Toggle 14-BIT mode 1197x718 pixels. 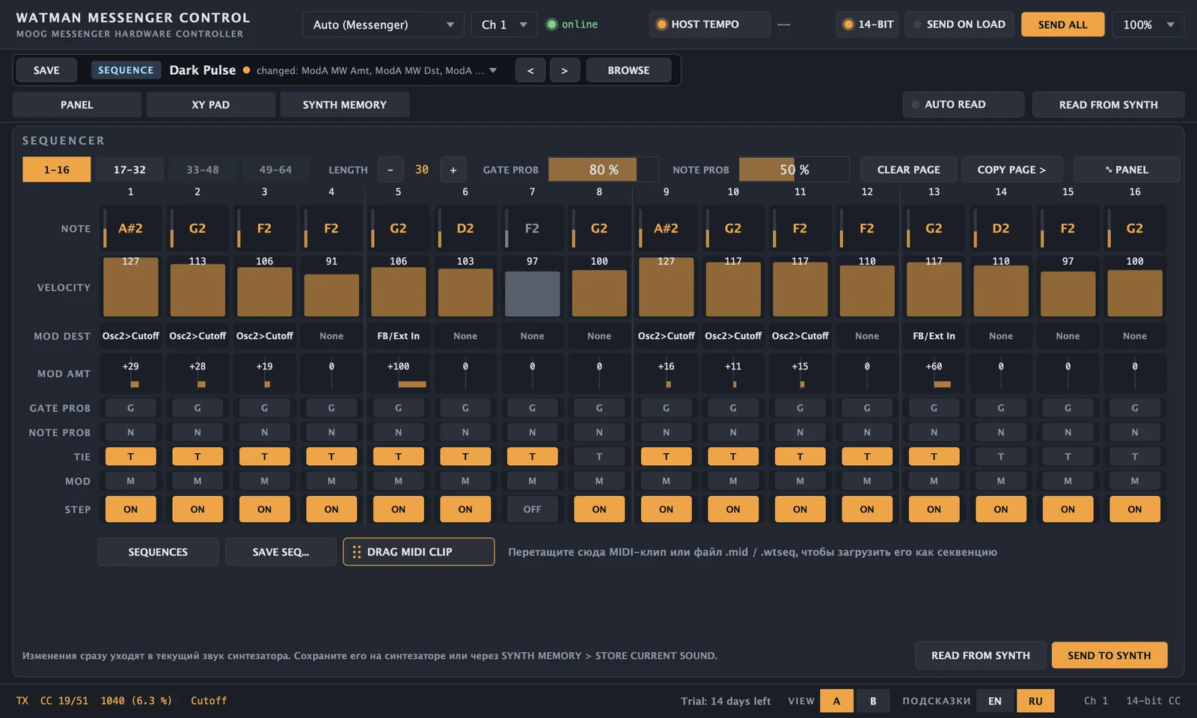coord(868,24)
